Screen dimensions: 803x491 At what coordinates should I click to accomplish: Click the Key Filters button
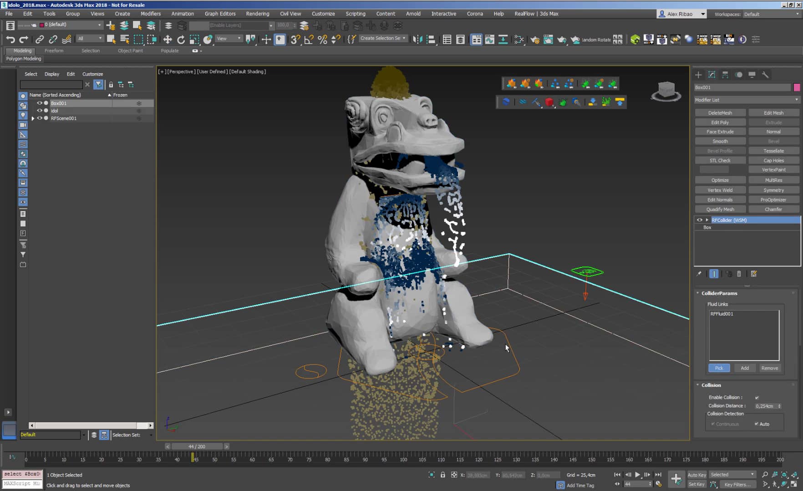click(738, 485)
